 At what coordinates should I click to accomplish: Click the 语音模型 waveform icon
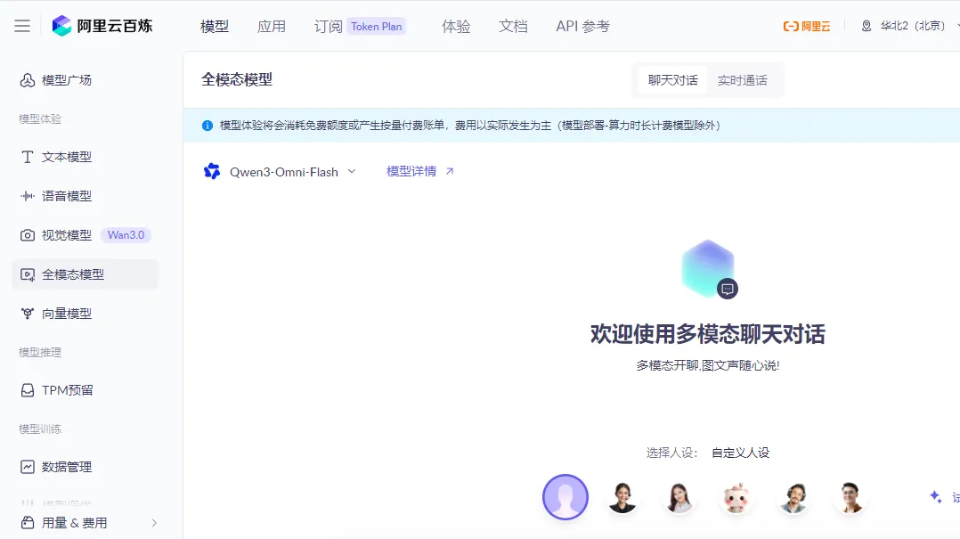point(28,196)
